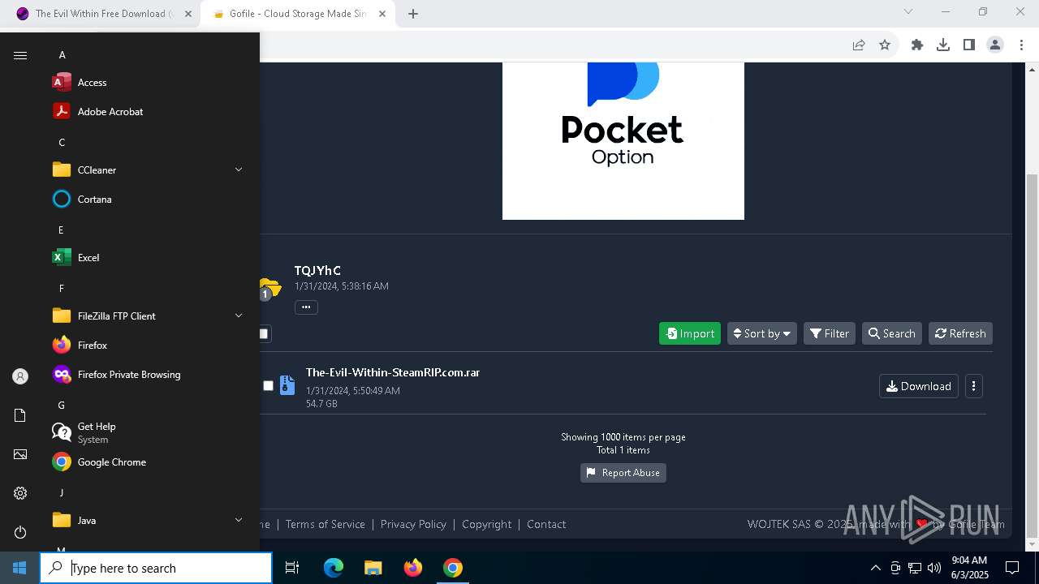Open Pictures from Start sidebar
Image resolution: width=1039 pixels, height=584 pixels.
click(x=20, y=454)
